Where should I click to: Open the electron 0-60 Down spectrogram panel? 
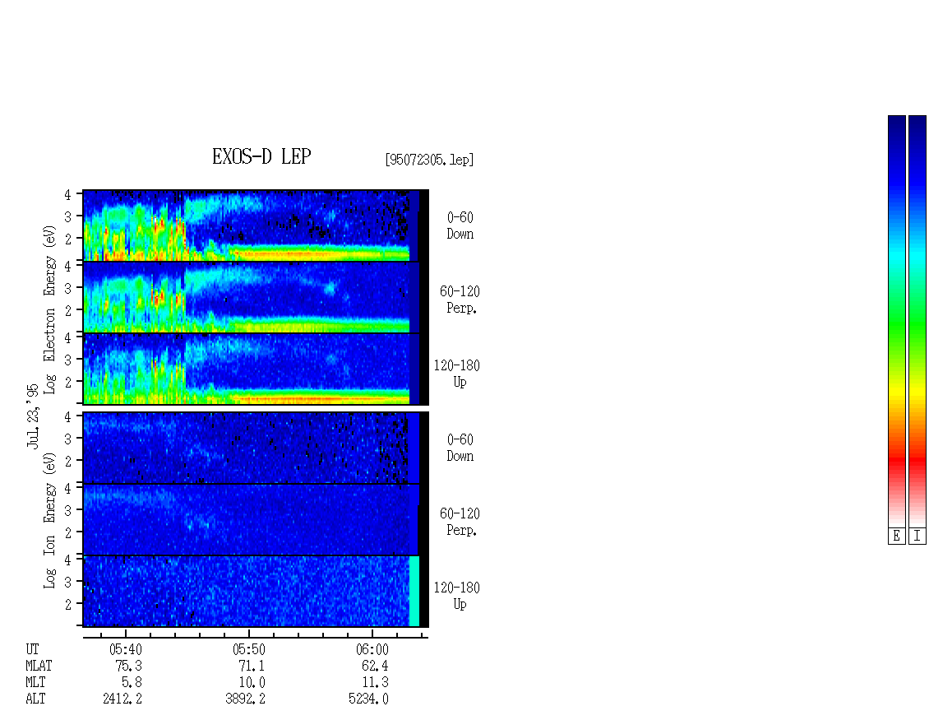click(256, 225)
